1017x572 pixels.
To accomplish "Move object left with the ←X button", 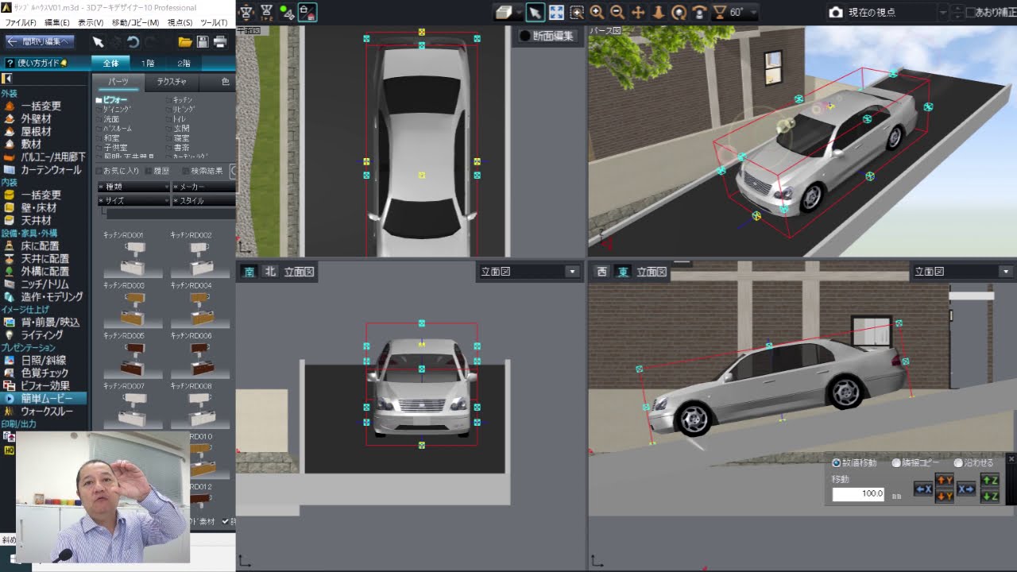I will pos(923,489).
